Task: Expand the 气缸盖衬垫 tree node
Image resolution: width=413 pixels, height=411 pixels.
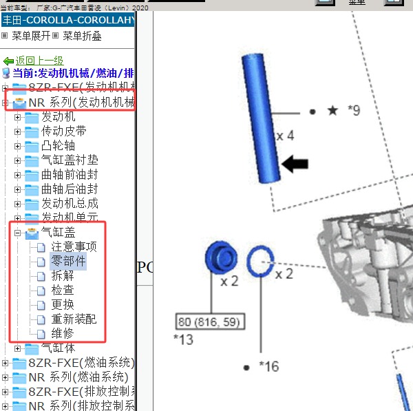Action: [x=17, y=160]
